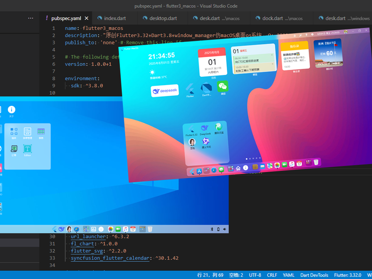Open Maps in the tilted macOS dock
Screen dimensions: 372x279
[270, 166]
